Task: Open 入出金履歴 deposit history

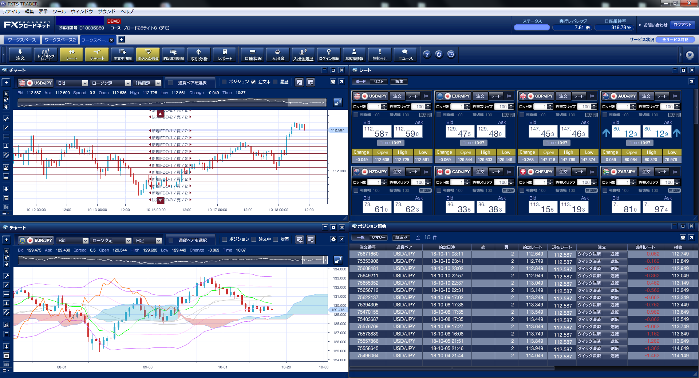Action: (303, 55)
